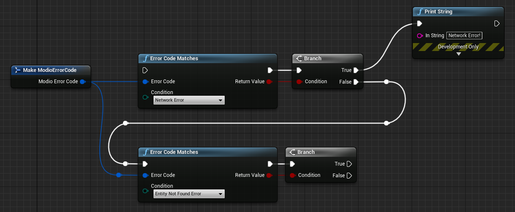Click Print String's output execution pin
The width and height of the screenshot is (515, 212).
[497, 23]
